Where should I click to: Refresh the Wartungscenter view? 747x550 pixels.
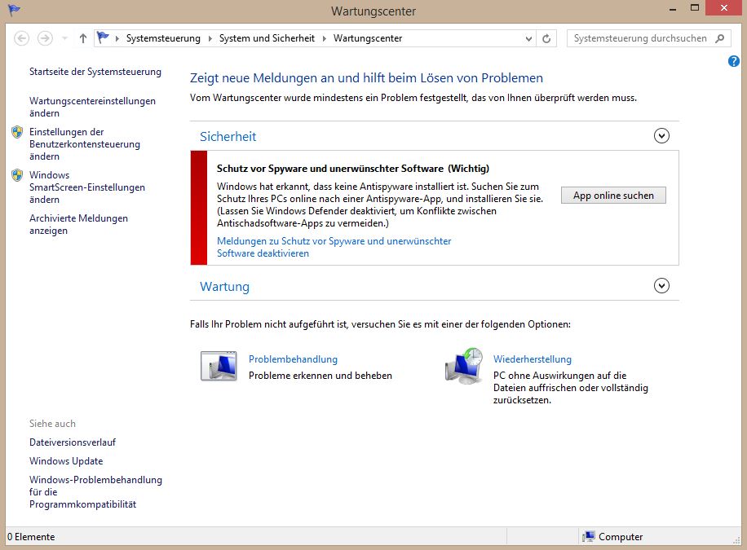pyautogui.click(x=546, y=38)
